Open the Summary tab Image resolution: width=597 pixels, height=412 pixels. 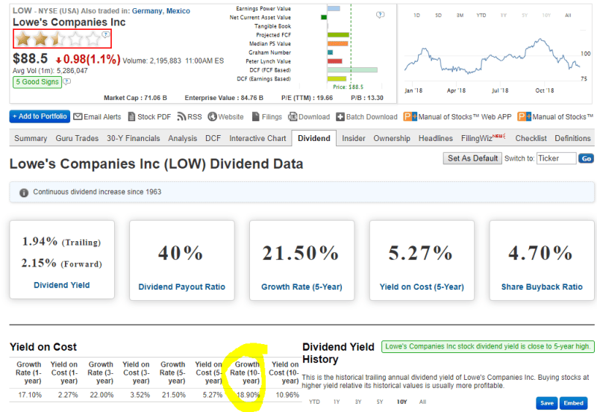[x=31, y=138]
